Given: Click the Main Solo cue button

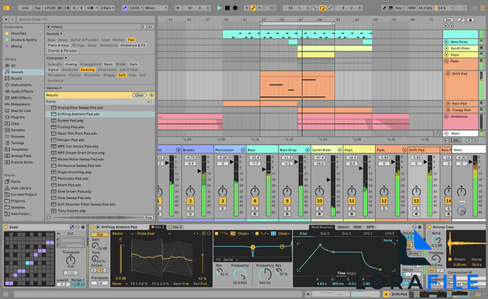Looking at the screenshot, I should tap(462, 203).
